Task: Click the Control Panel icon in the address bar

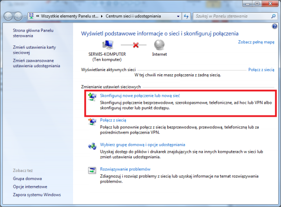Action: pyautogui.click(x=31, y=16)
